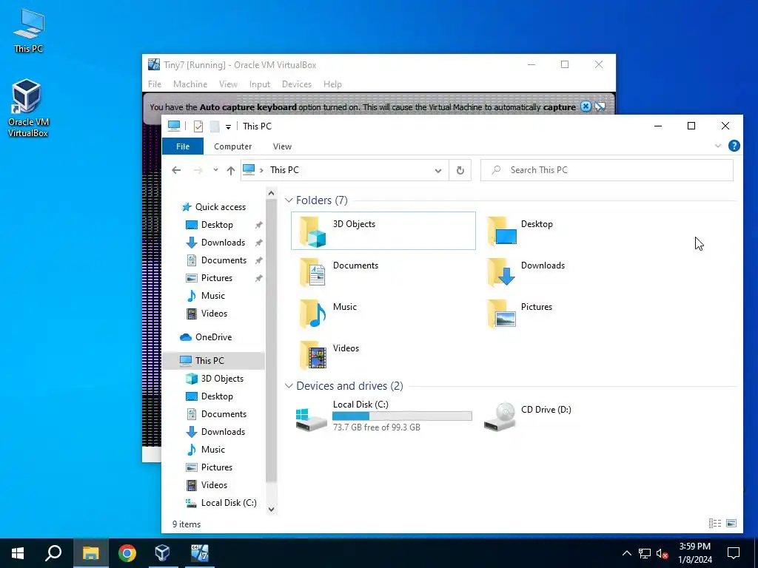Select 3D Objects in navigation pane
This screenshot has height=568, width=758.
tap(215, 379)
